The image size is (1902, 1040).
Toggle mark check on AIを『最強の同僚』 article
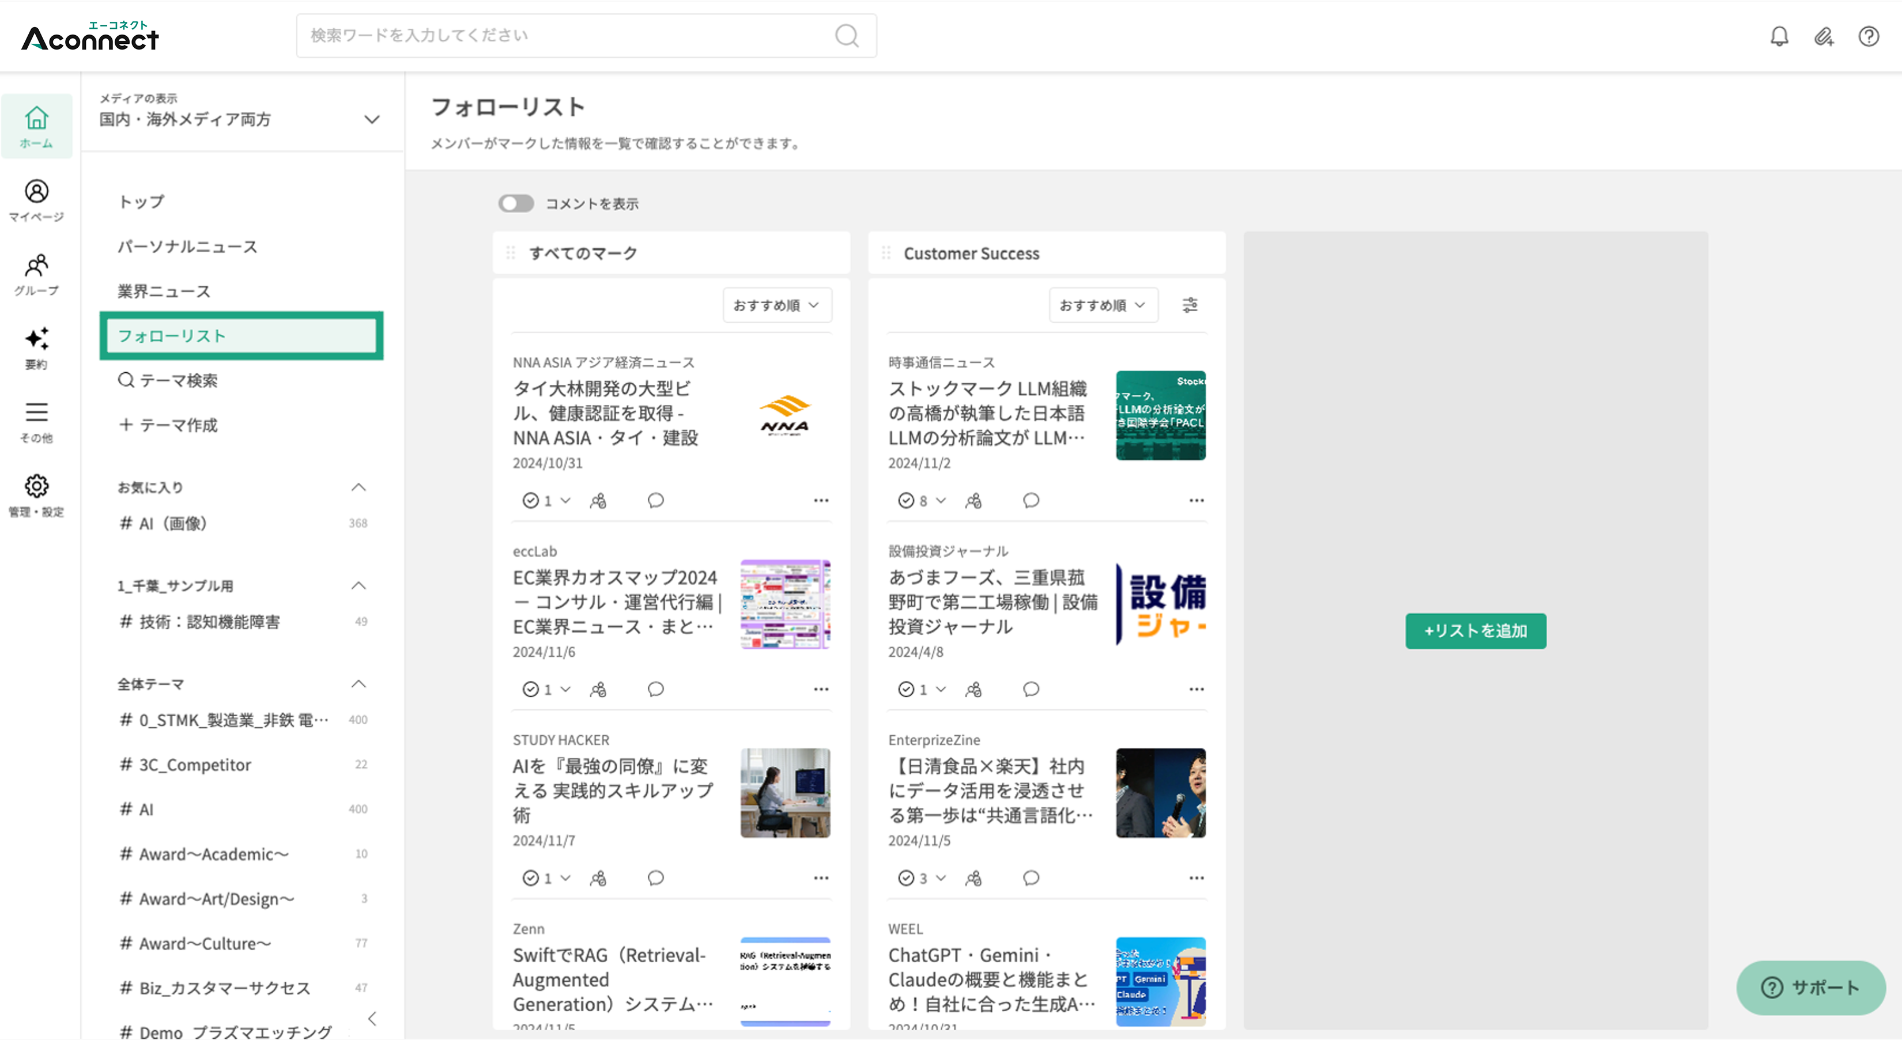530,878
